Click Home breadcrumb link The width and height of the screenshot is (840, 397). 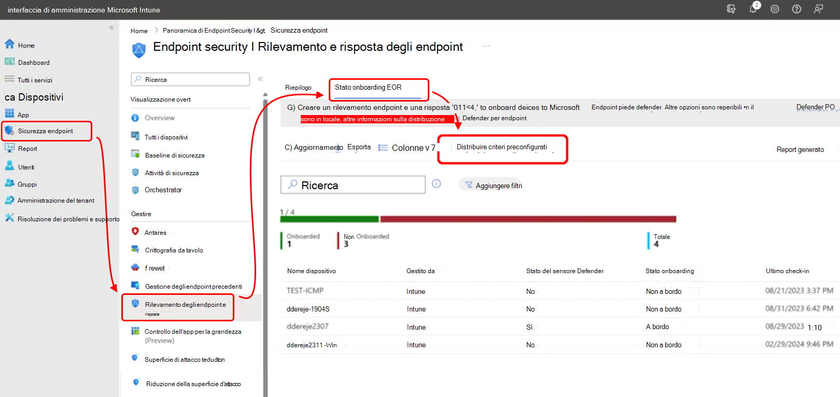[x=139, y=31]
